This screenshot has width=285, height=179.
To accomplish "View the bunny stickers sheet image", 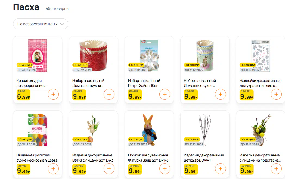I will pos(261,56).
